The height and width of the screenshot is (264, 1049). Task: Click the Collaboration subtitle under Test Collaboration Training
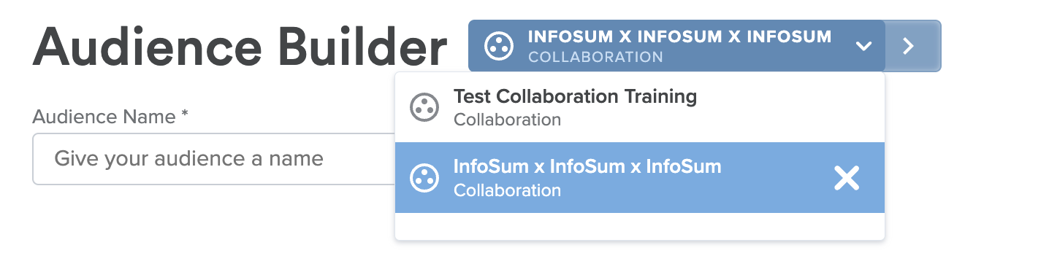508,120
